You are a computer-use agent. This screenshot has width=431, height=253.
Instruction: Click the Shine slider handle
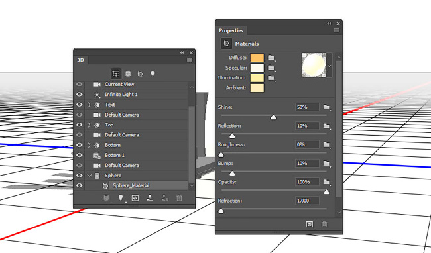click(273, 117)
